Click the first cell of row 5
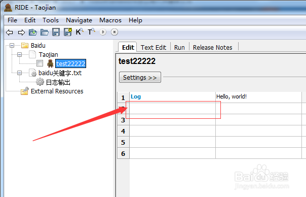 click(172, 142)
